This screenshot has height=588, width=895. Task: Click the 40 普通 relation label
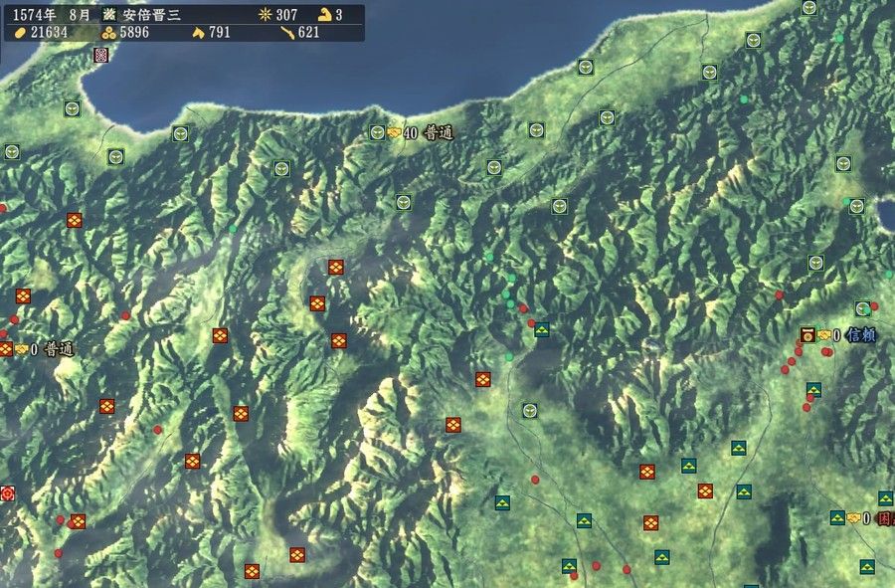[x=429, y=133]
